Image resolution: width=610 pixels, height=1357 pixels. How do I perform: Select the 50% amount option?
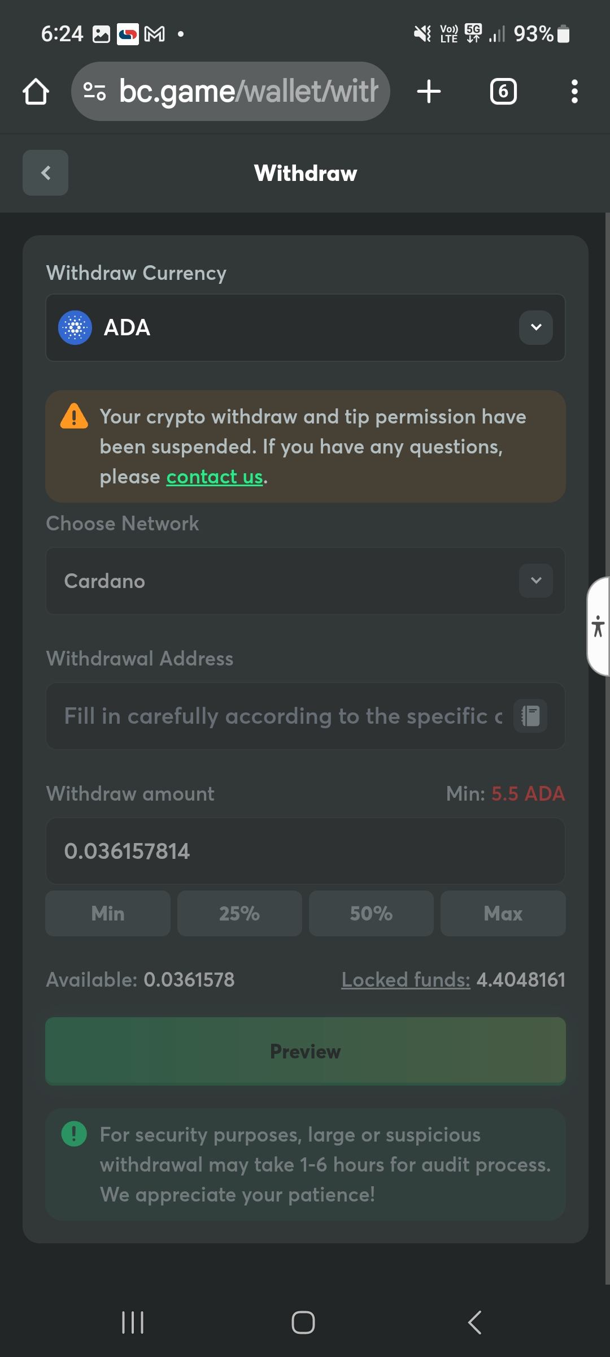pyautogui.click(x=371, y=914)
